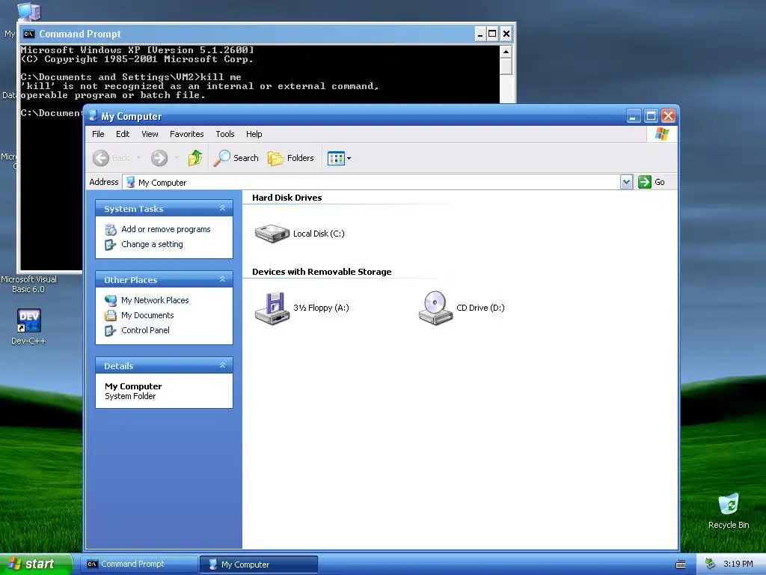Click the Control Panel icon
Image resolution: width=766 pixels, height=575 pixels.
(111, 330)
